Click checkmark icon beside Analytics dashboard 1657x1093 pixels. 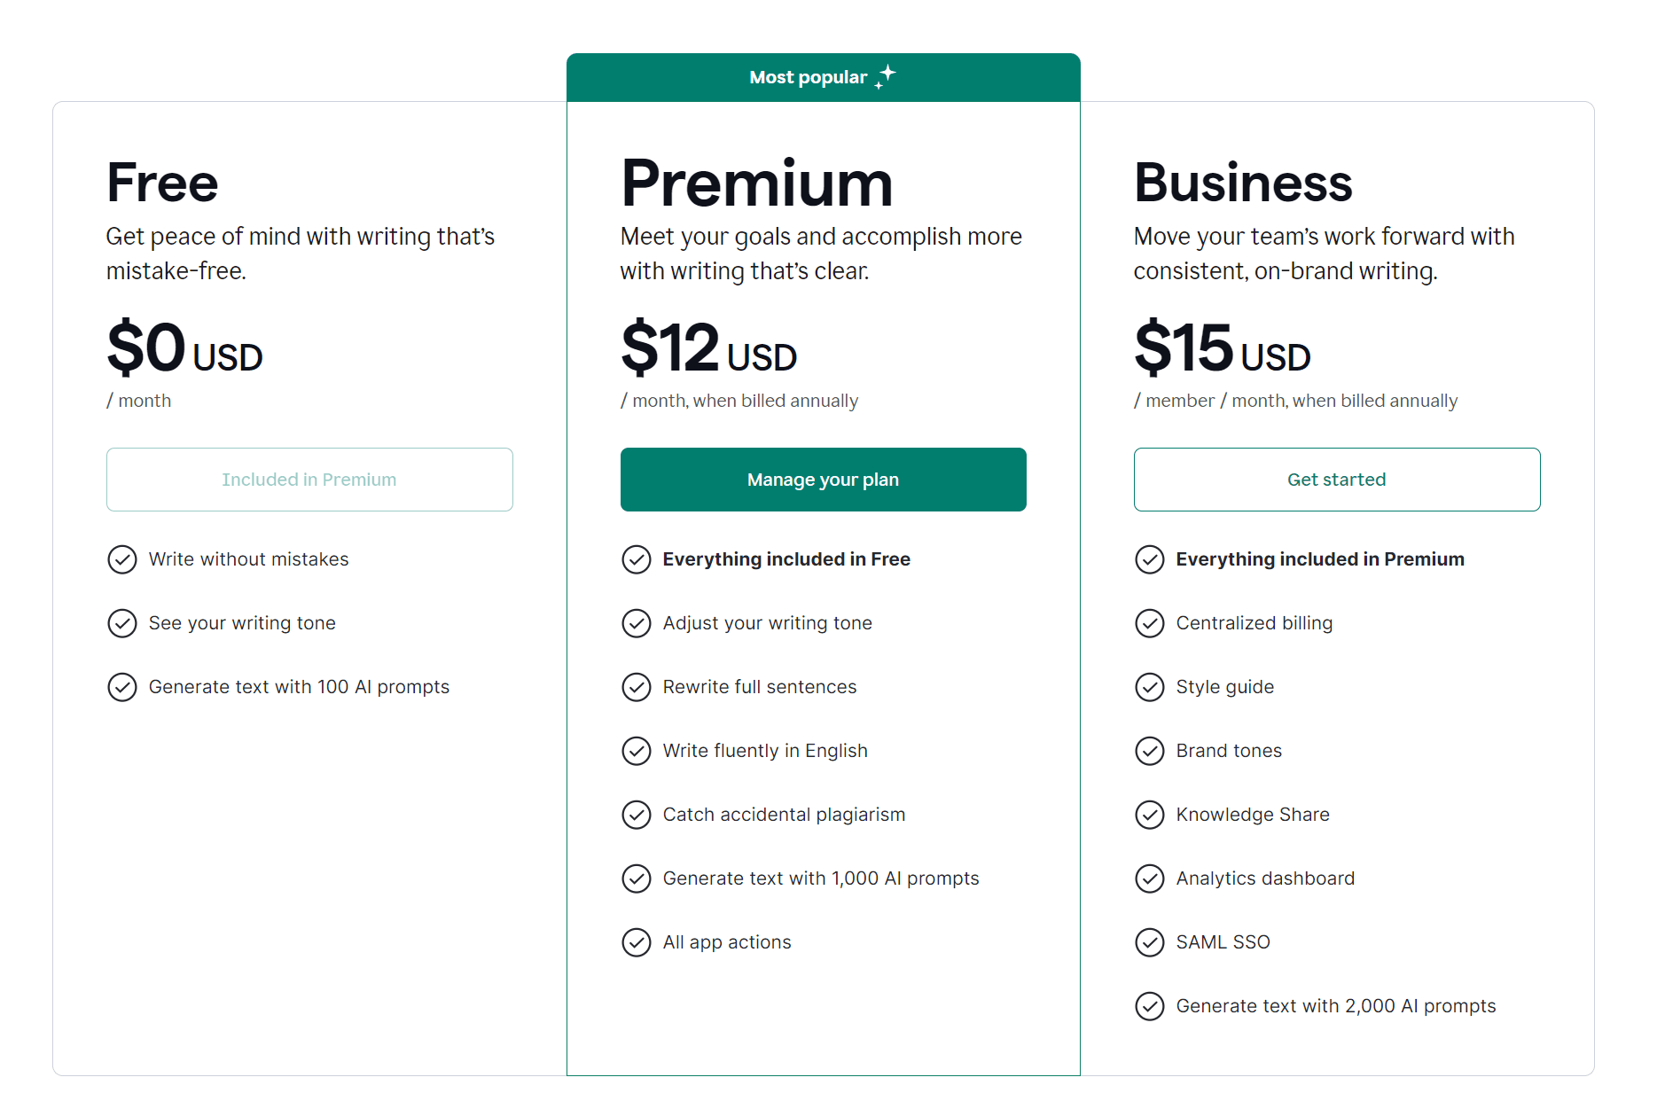(x=1150, y=878)
